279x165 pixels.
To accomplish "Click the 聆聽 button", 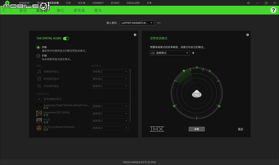I will click(196, 129).
